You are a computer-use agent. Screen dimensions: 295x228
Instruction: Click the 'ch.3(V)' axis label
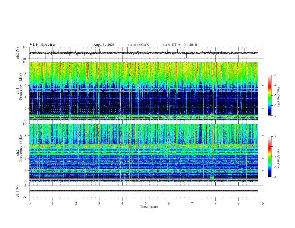point(18,191)
